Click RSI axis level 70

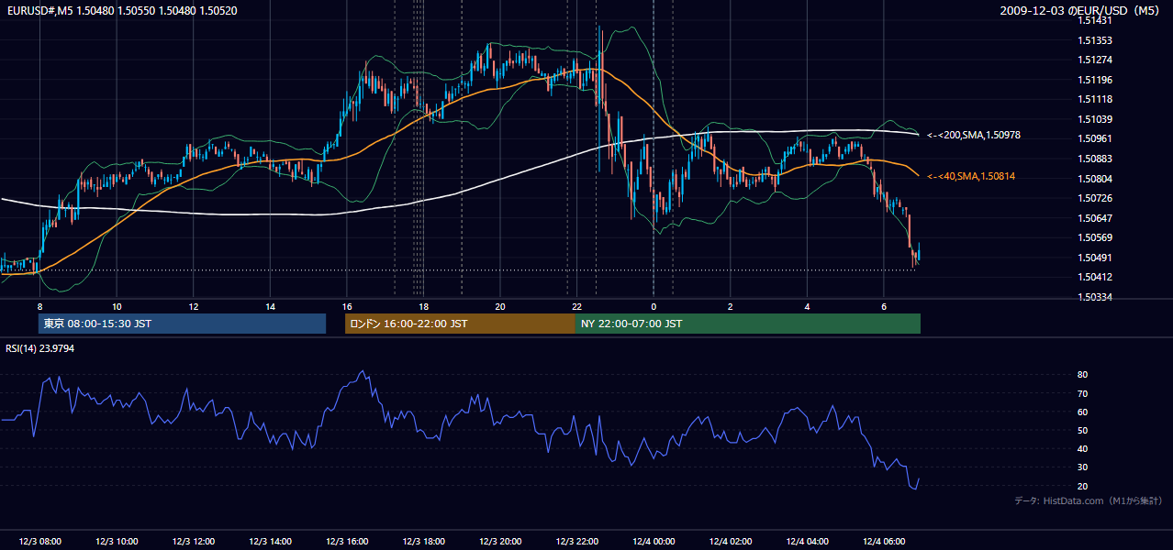[1083, 393]
